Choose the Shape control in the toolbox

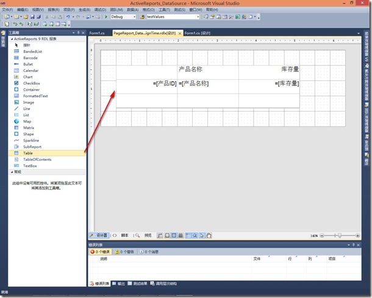click(x=47, y=134)
